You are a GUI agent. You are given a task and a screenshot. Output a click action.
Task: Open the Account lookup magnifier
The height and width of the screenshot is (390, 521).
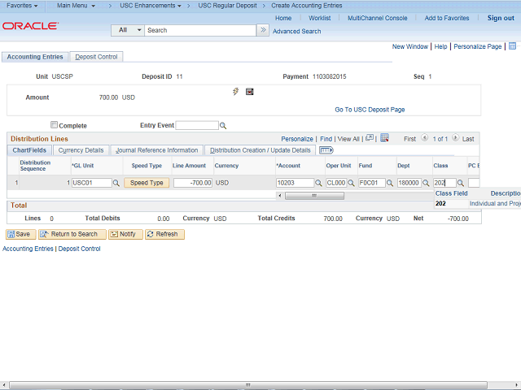pos(318,183)
